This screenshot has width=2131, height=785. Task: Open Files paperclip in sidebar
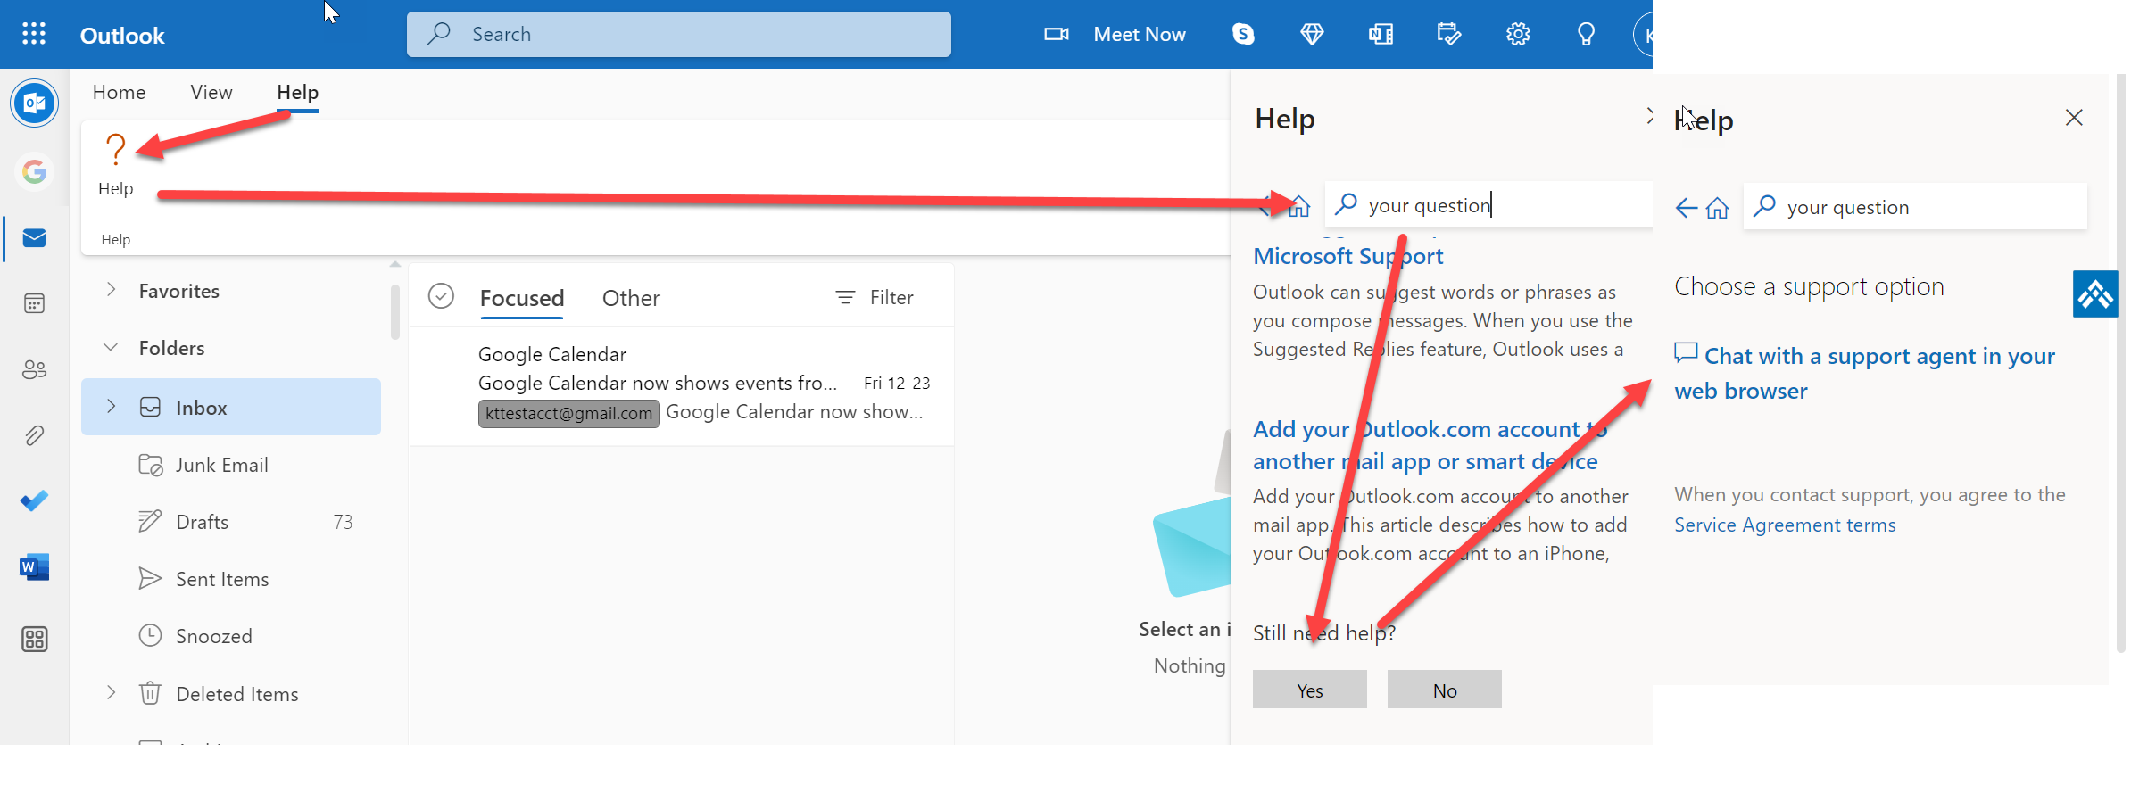[35, 435]
